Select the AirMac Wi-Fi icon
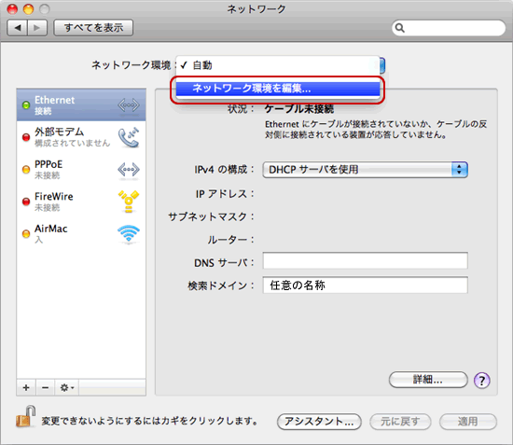This screenshot has height=445, width=513. [129, 233]
